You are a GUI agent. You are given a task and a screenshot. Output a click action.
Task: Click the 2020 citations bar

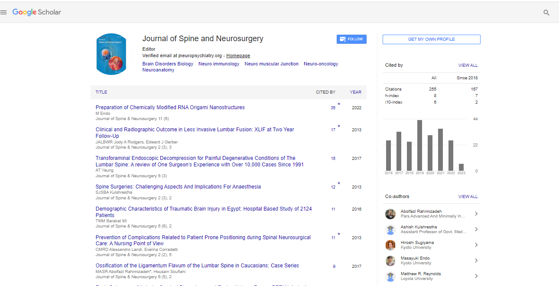click(430, 153)
